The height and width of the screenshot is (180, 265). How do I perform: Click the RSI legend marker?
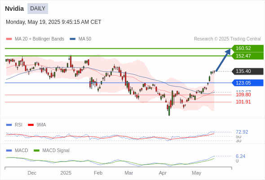(9, 125)
